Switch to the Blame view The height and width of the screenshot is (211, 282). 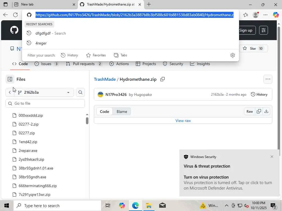(x=122, y=112)
